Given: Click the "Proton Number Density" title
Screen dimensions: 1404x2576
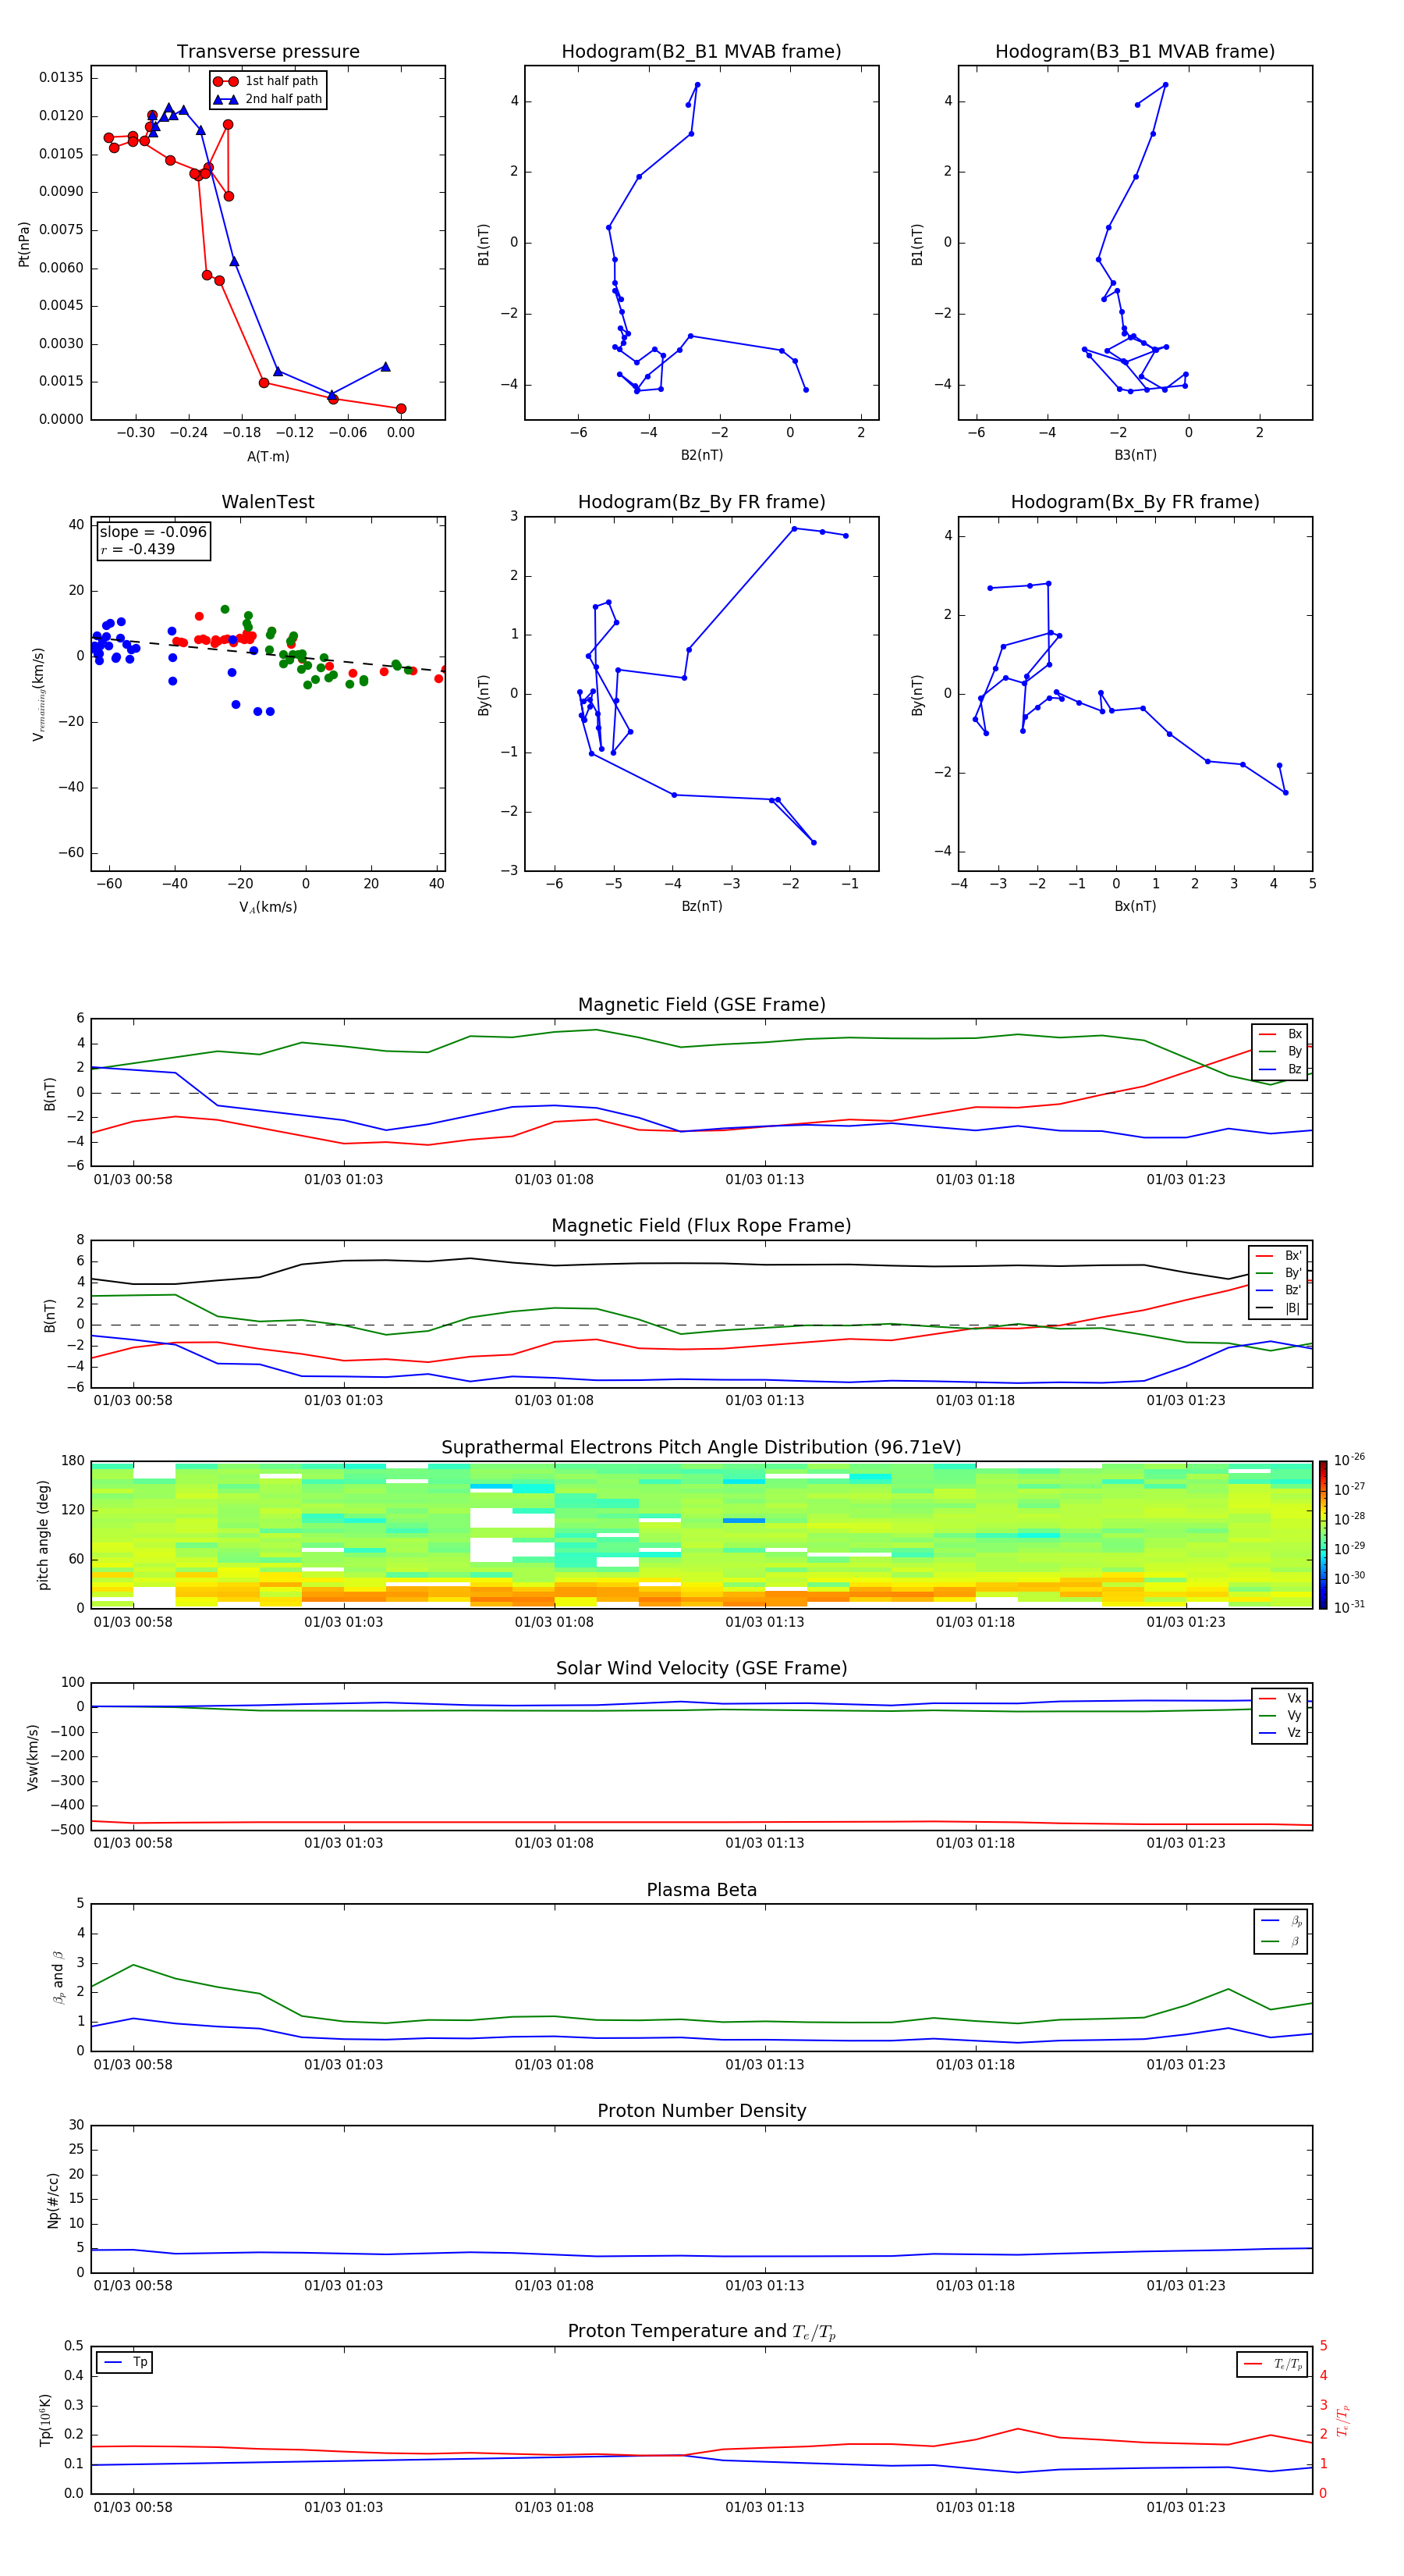Looking at the screenshot, I should [701, 2112].
